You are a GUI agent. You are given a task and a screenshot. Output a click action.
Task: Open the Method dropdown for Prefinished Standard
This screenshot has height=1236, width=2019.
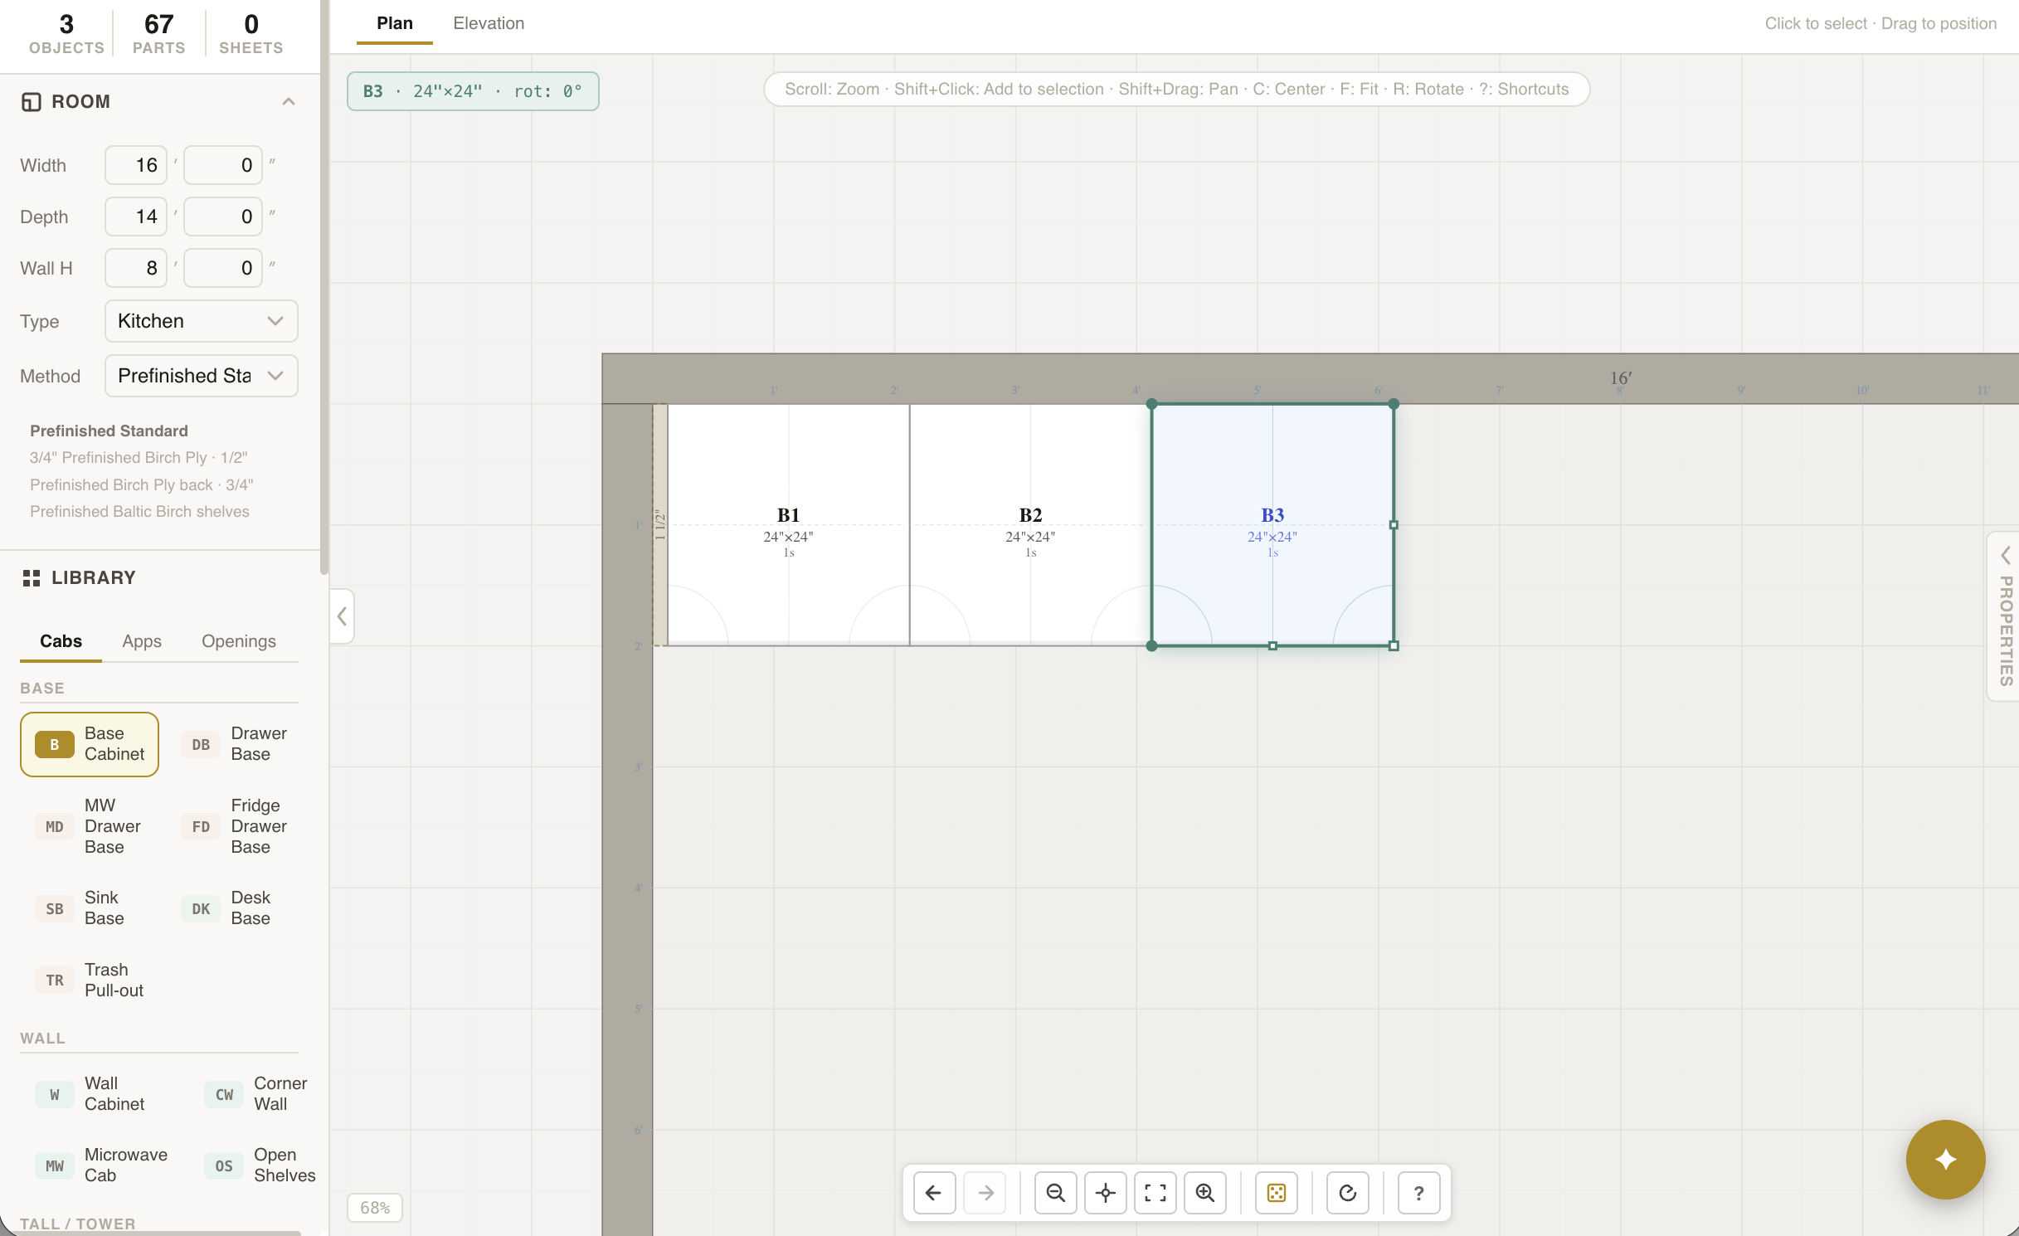tap(201, 376)
